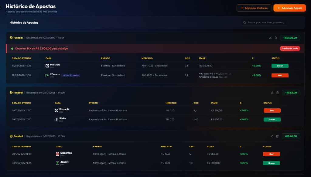Screen dimensions: 311x177
Task: Click 'Registrado em: 30/01/2025 - 21:30h' text
Action: pyautogui.click(x=46, y=136)
